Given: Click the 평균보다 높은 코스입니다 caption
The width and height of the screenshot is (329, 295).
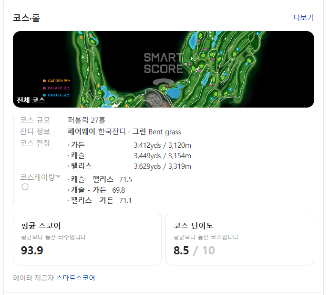Looking at the screenshot, I should [x=206, y=237].
